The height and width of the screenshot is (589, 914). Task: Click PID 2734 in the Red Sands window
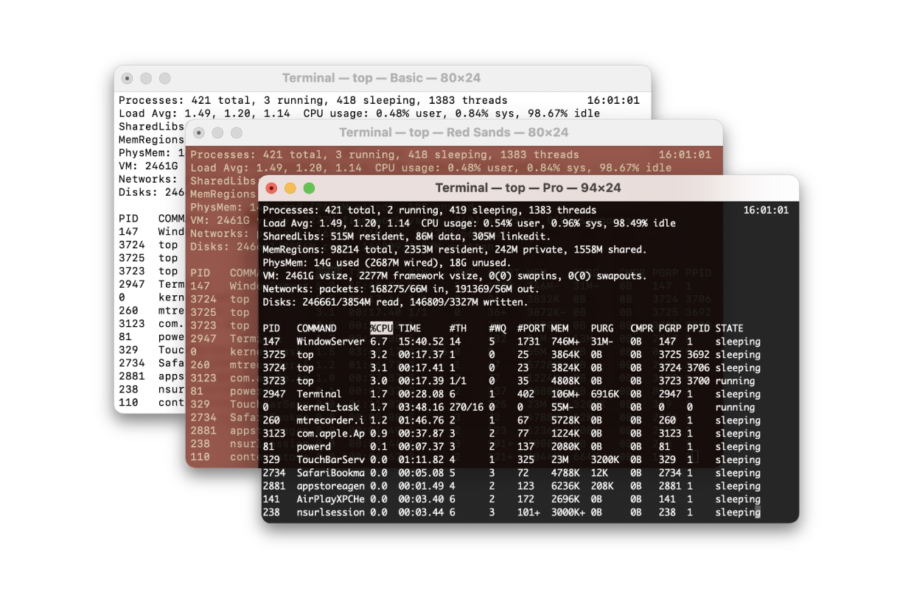point(203,417)
